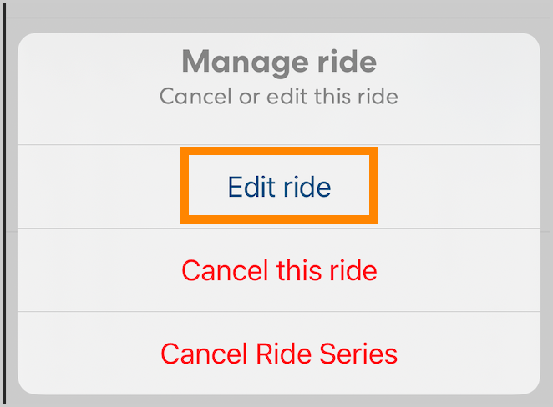Tap the Edit ride option
This screenshot has width=553, height=407.
pos(279,186)
